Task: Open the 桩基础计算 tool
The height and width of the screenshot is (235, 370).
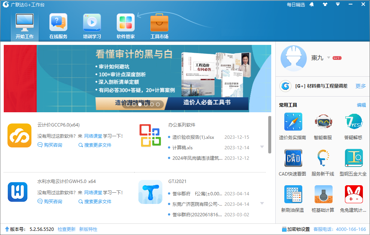Action: [x=323, y=199]
